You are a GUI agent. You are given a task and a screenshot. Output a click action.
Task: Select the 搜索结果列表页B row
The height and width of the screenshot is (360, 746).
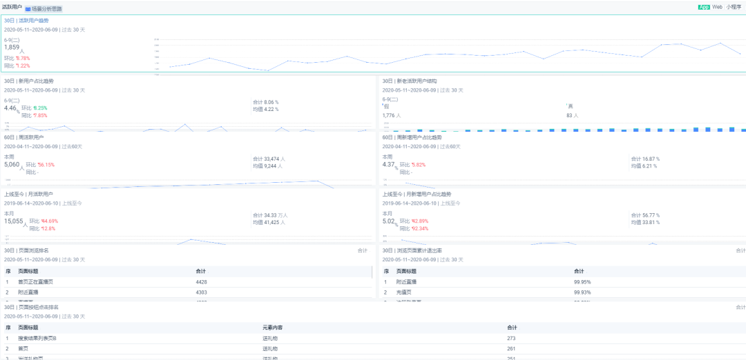(x=375, y=339)
